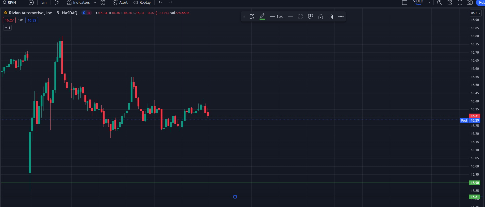485x207 pixels.
Task: Open the USD currency dropdown
Action: 475,13
